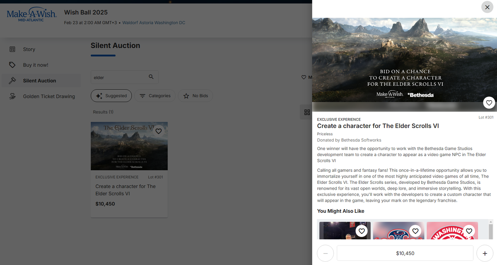Open the first suggested item thumbnail

pos(345,231)
